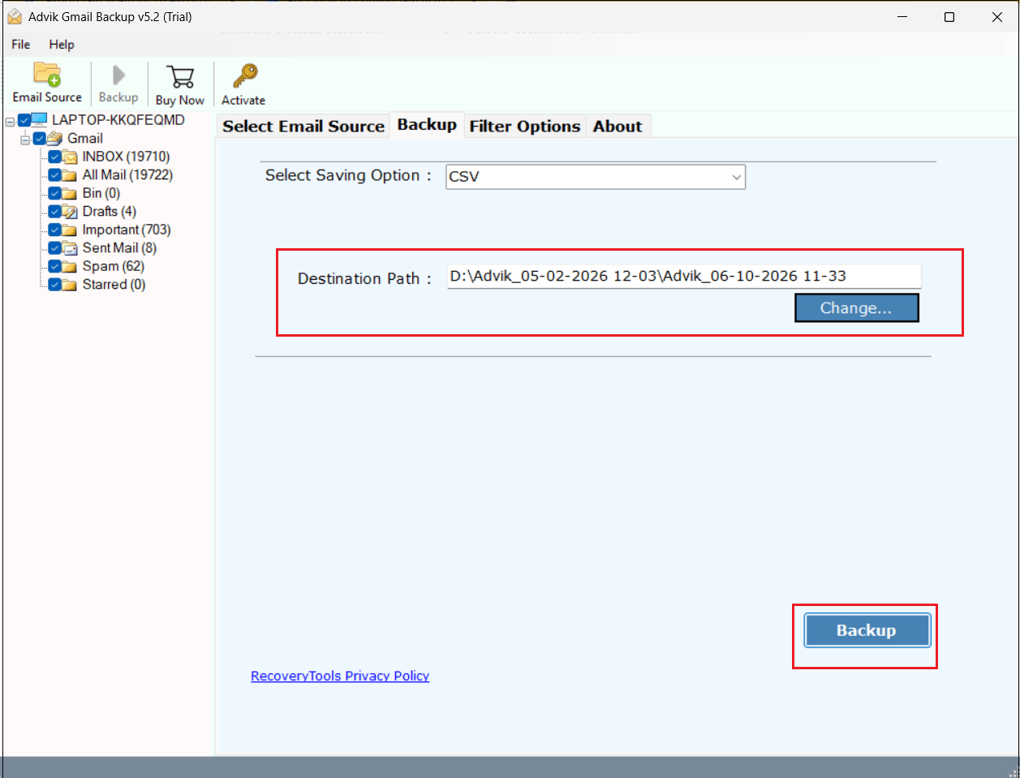This screenshot has height=778, width=1020.
Task: Click the Advik app icon in title bar
Action: 15,16
